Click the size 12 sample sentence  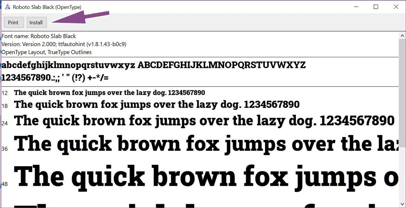(x=109, y=93)
